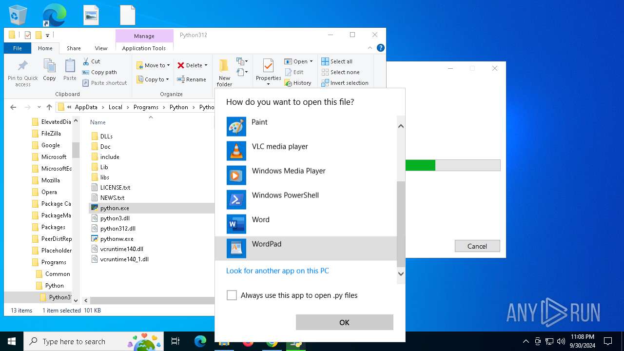Select FileZilla folder in tree
The width and height of the screenshot is (624, 351).
pyautogui.click(x=51, y=134)
